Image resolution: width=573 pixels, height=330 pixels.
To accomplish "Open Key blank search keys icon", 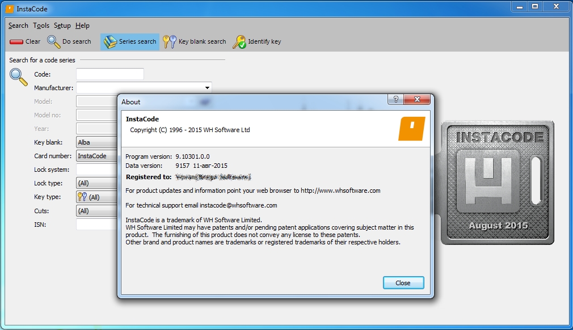I will (169, 41).
